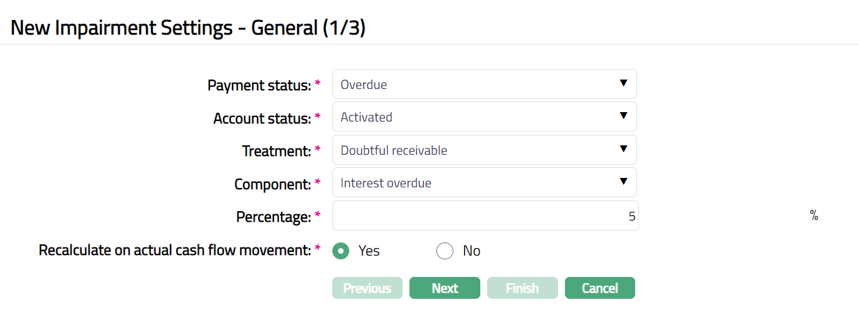Choose the No radio button

(x=445, y=251)
